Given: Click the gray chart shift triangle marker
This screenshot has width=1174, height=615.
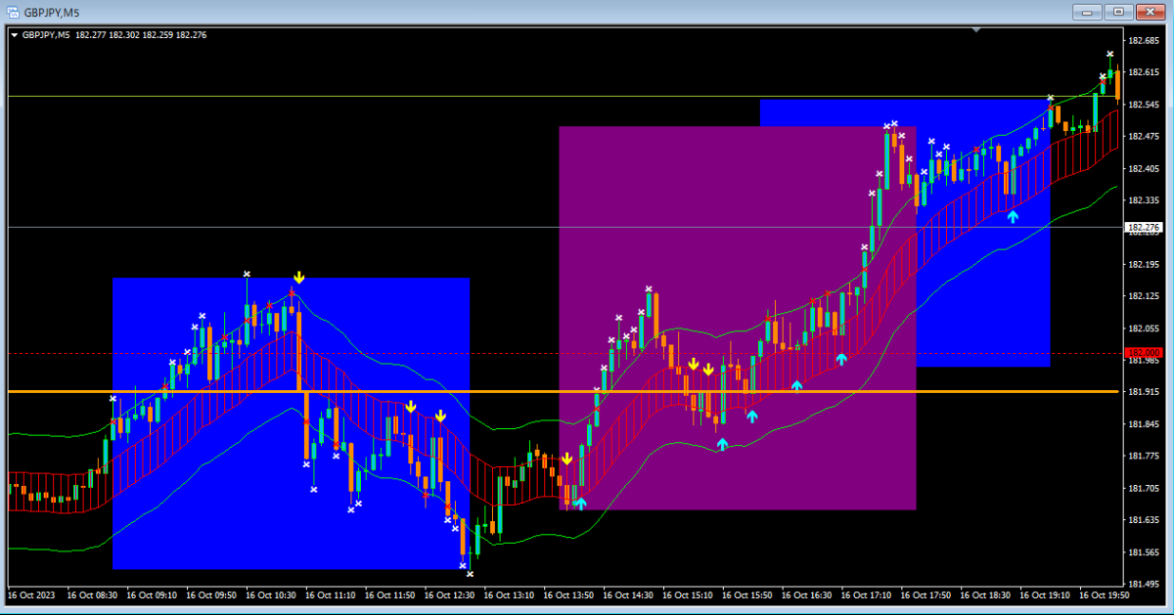Looking at the screenshot, I should [975, 30].
